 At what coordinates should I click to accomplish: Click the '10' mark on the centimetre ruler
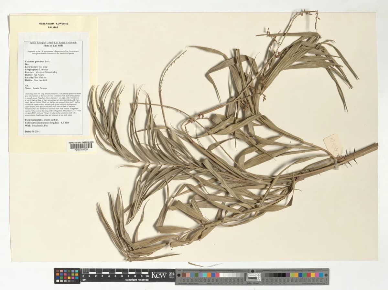[x=147, y=276]
